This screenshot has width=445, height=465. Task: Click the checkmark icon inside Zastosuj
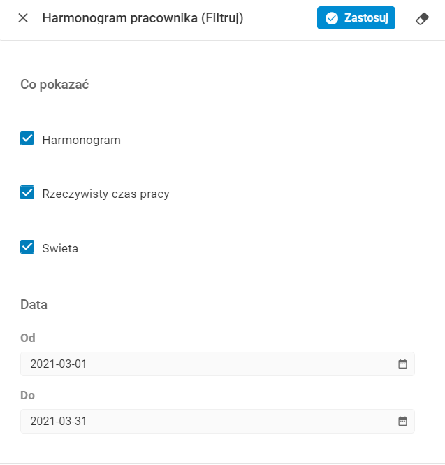point(332,18)
